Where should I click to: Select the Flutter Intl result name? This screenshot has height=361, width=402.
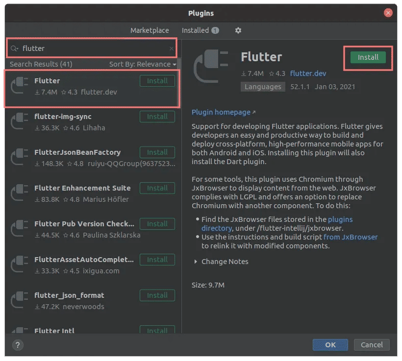click(54, 331)
